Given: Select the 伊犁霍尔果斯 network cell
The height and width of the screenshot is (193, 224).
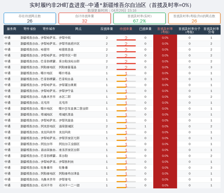Looking at the screenshot, I should pos(68,85).
